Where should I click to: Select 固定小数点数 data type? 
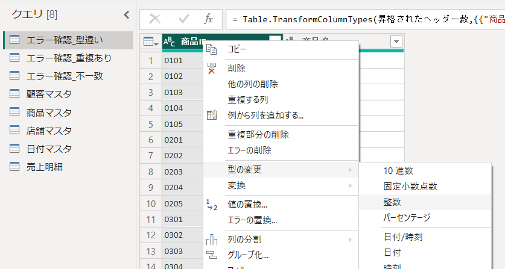(x=425, y=187)
